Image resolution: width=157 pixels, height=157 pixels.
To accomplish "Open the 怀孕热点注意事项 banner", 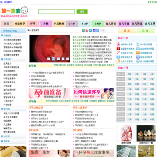I will (x=93, y=154).
